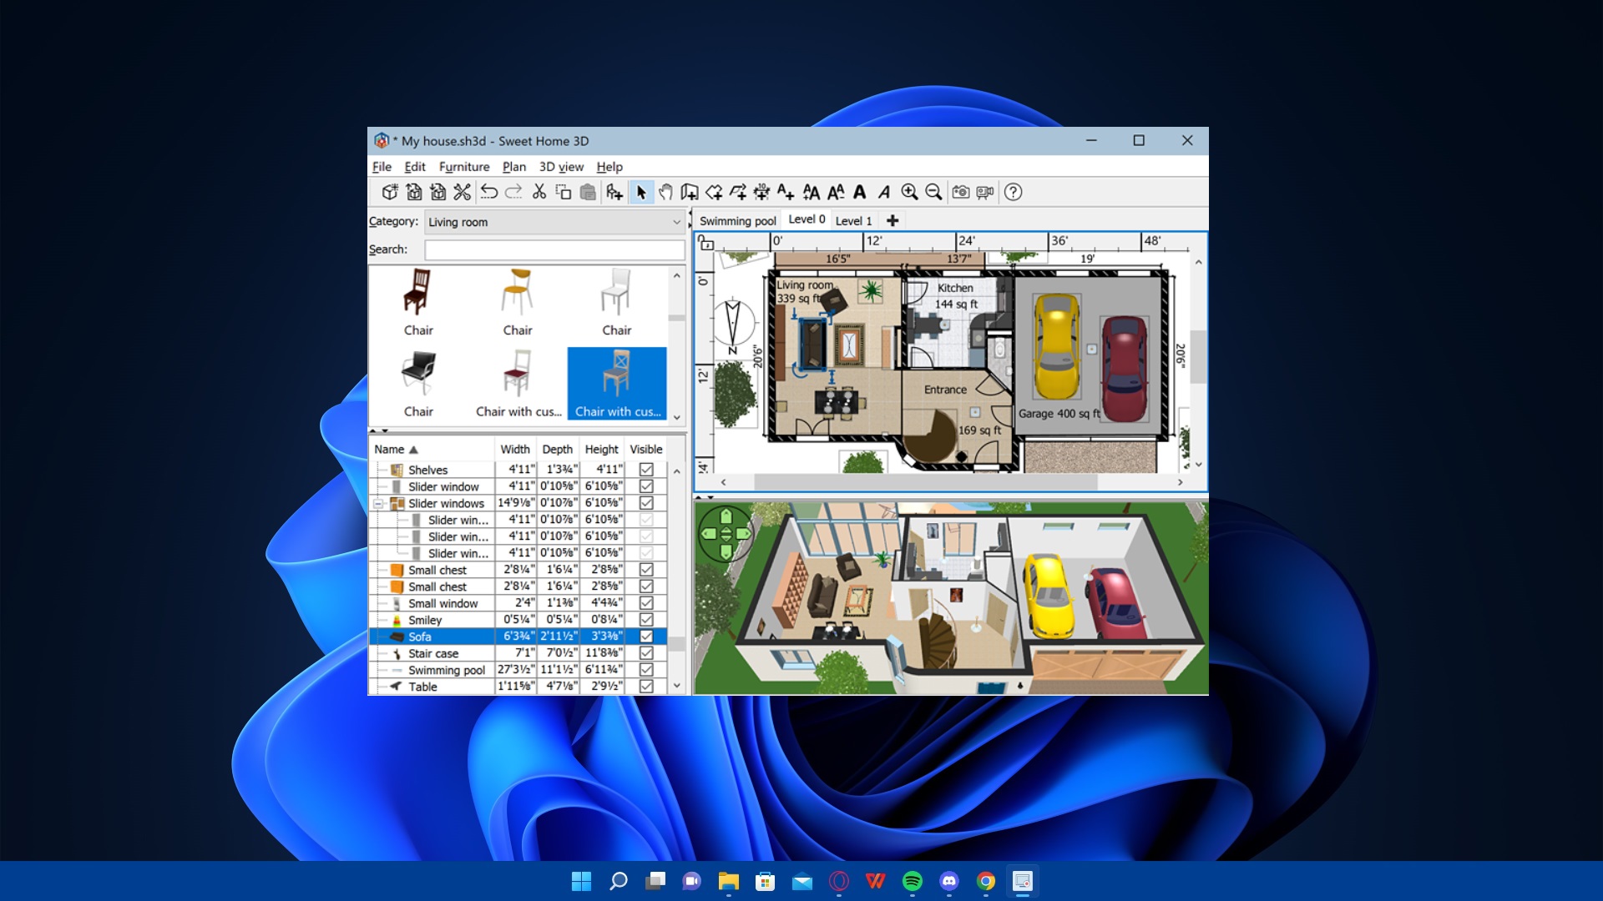Screen dimensions: 1603x901
Task: Switch to the Level 1 tab
Action: coord(853,220)
